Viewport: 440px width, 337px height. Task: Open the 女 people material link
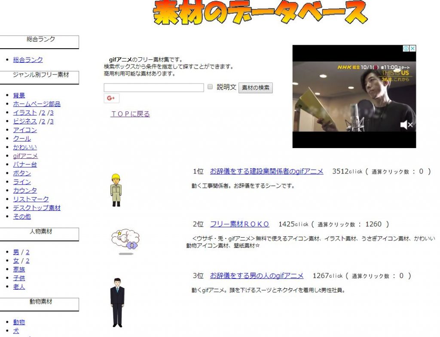coord(16,261)
